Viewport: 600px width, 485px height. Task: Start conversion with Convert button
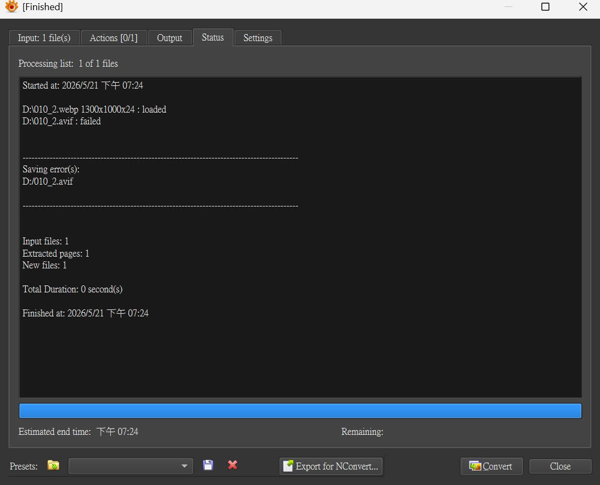pyautogui.click(x=491, y=466)
